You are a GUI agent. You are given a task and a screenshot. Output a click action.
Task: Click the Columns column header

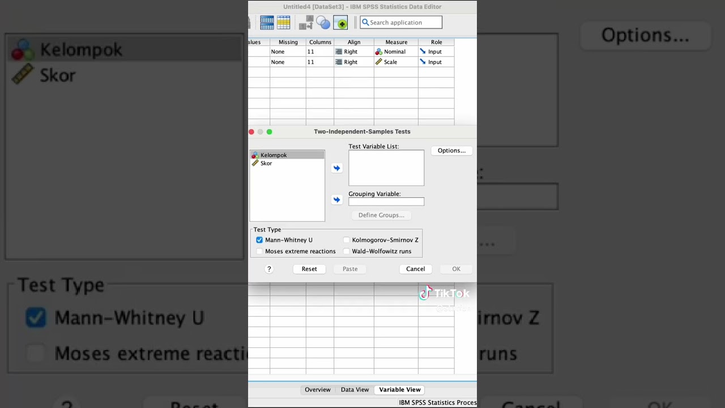[x=320, y=42]
